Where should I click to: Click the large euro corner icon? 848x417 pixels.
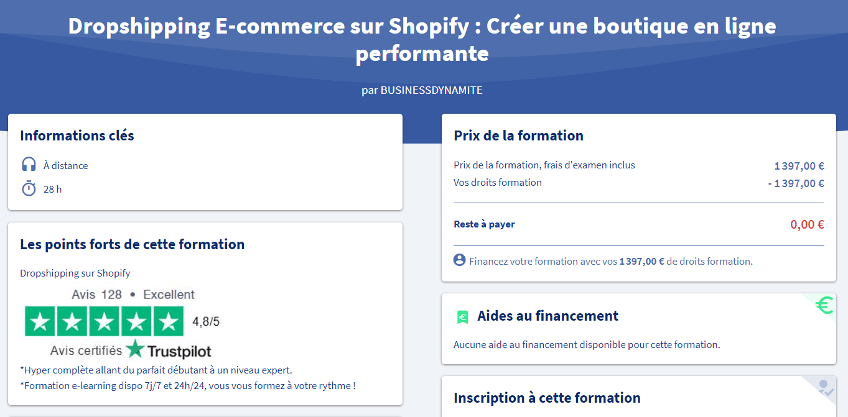pyautogui.click(x=824, y=305)
